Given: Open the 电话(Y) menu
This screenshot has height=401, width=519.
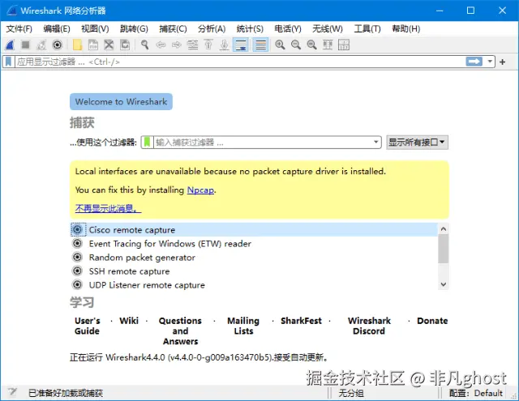Looking at the screenshot, I should (x=288, y=29).
